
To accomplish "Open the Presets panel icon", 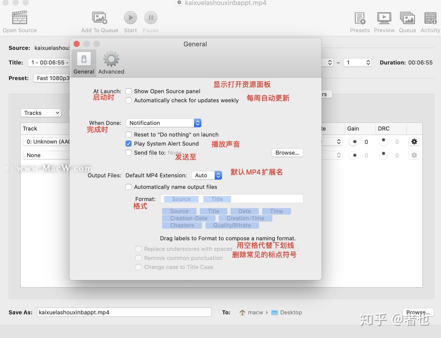I will click(360, 18).
